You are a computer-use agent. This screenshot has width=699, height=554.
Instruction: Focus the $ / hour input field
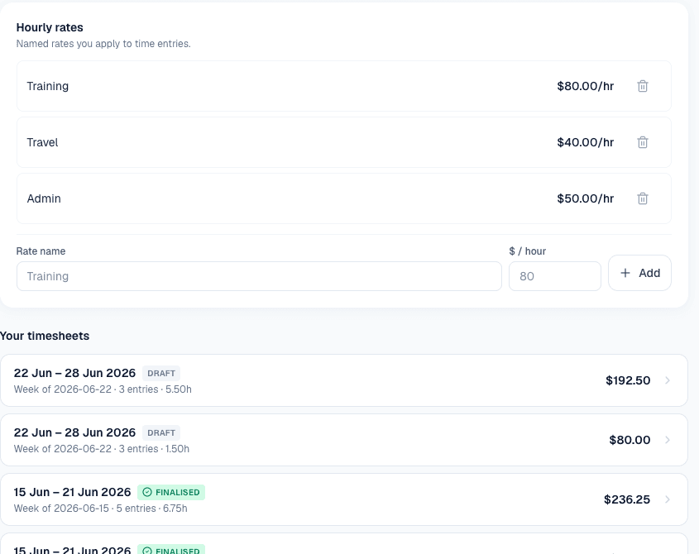555,276
